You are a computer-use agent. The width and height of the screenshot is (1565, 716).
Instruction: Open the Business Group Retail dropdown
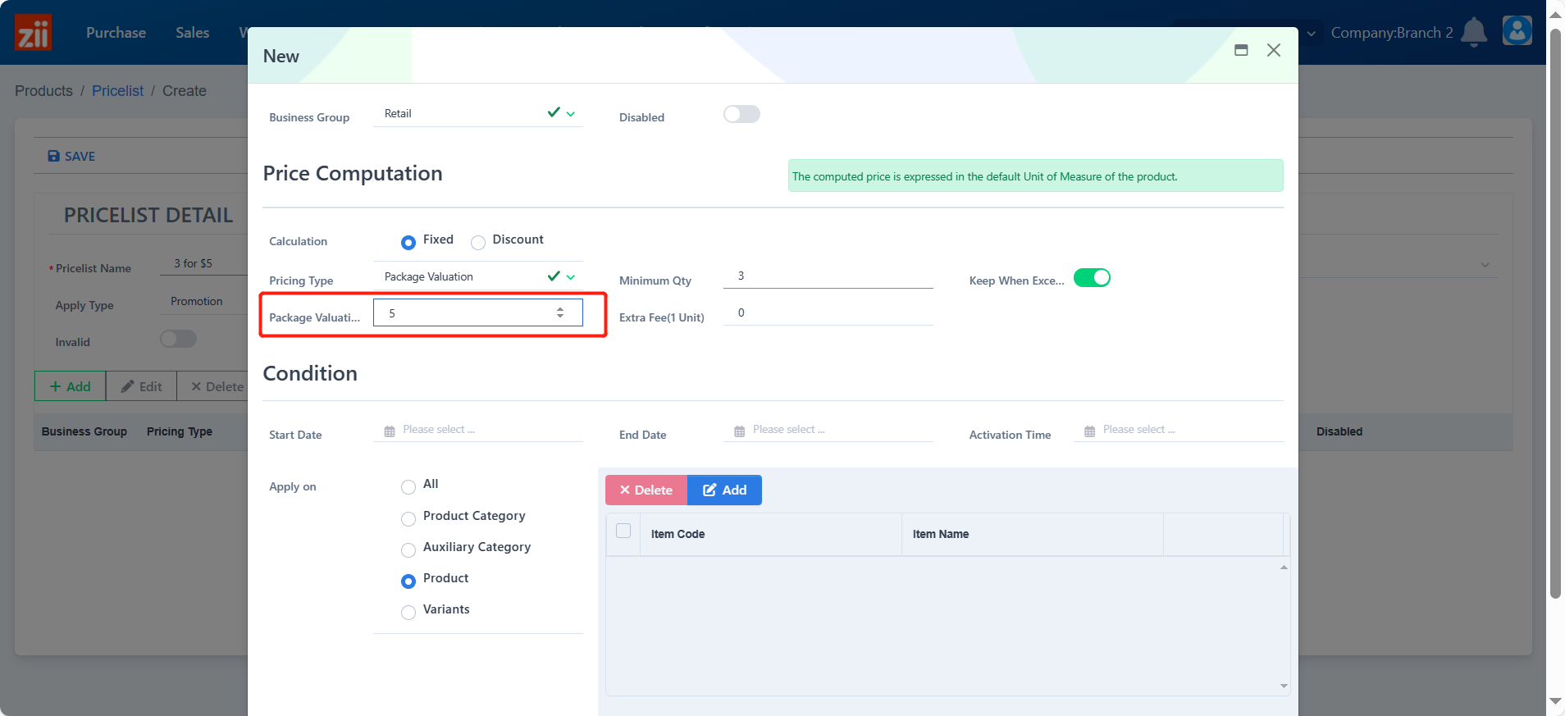pyautogui.click(x=478, y=113)
